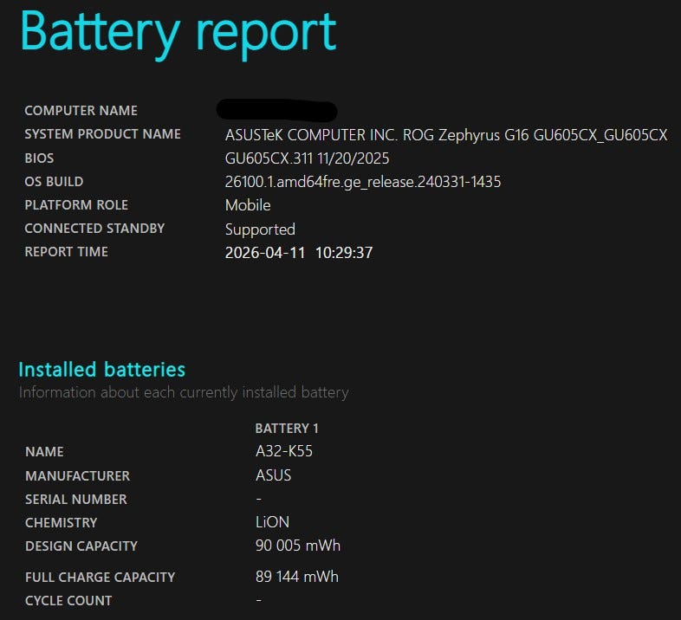
Task: Select ASUSTeK ROG Zephyrus G16 product value
Action: click(446, 135)
